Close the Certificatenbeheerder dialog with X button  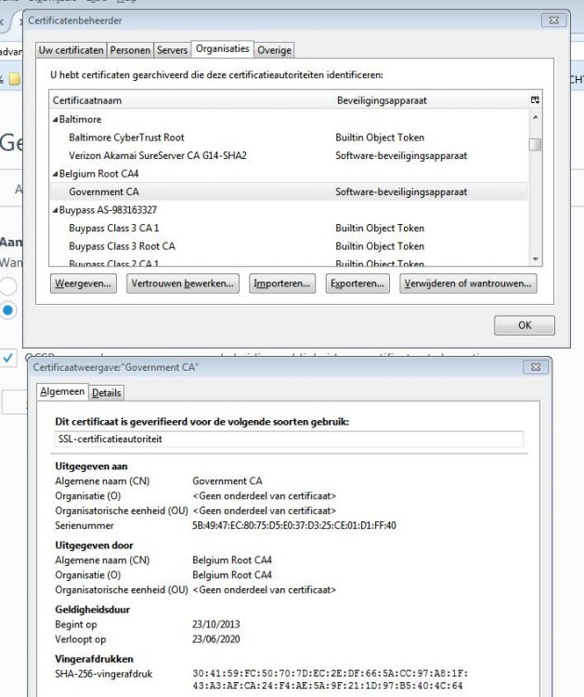[x=553, y=20]
